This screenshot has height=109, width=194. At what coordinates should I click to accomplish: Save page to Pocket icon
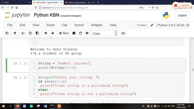[153, 8]
